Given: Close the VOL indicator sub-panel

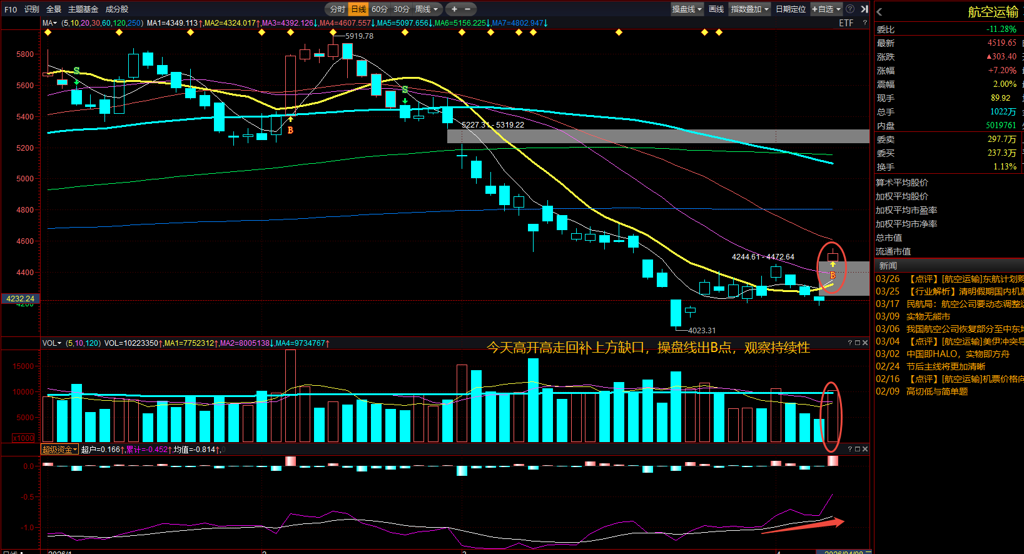Looking at the screenshot, I should [865, 343].
